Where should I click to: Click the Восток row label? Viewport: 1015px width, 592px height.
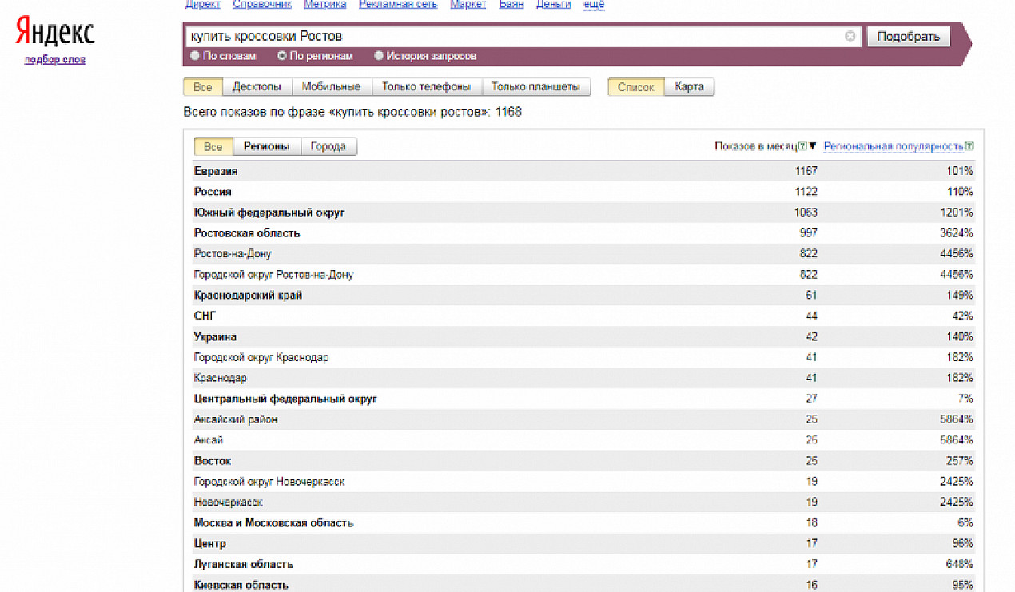pyautogui.click(x=213, y=462)
